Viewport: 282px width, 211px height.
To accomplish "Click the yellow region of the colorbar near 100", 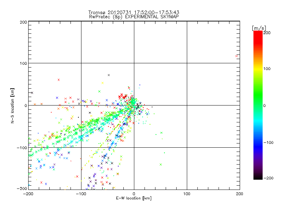I will point(258,69).
